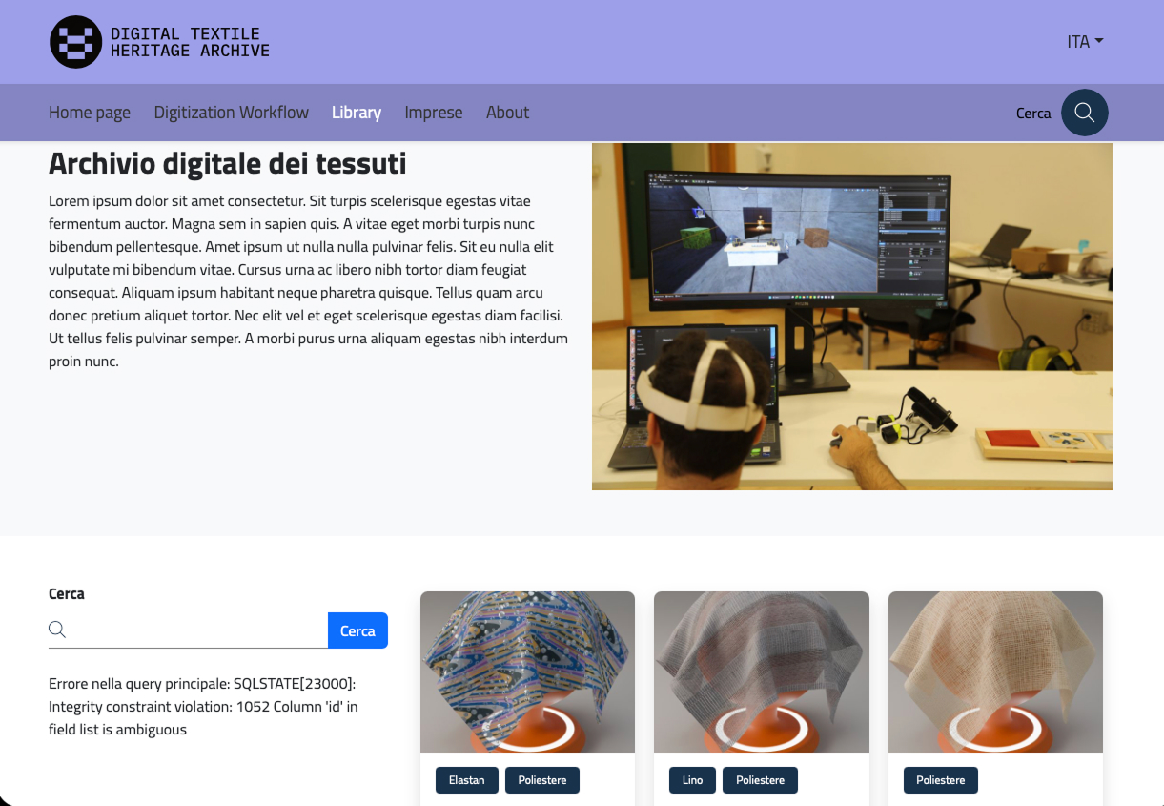The width and height of the screenshot is (1164, 806).
Task: Open the Digitization Workflow page
Action: [231, 113]
